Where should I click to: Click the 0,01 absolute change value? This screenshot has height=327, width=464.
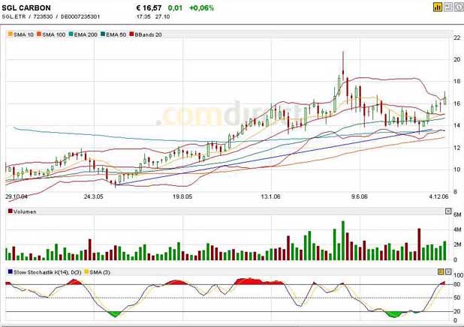coord(175,8)
